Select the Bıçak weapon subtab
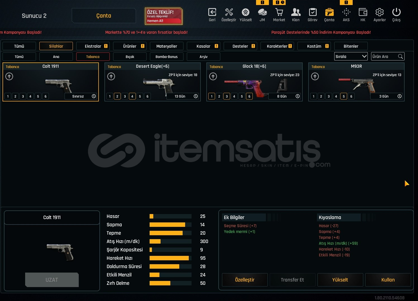 pyautogui.click(x=130, y=57)
